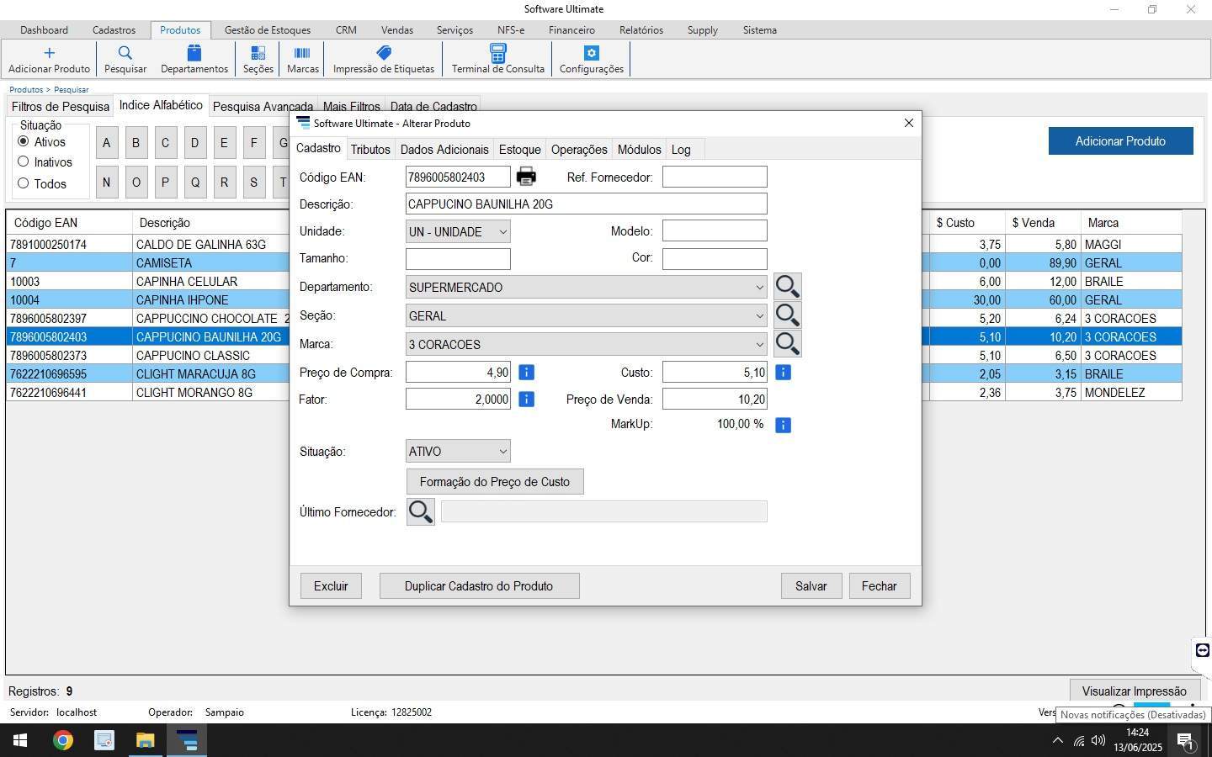The width and height of the screenshot is (1212, 757).
Task: Open File Explorer from the taskbar
Action: pos(145,740)
